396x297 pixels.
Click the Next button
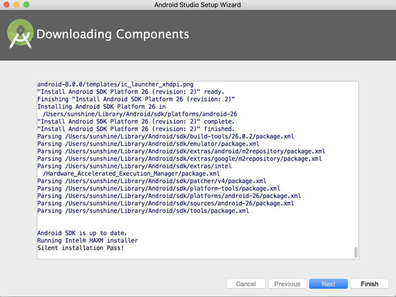[x=328, y=284]
